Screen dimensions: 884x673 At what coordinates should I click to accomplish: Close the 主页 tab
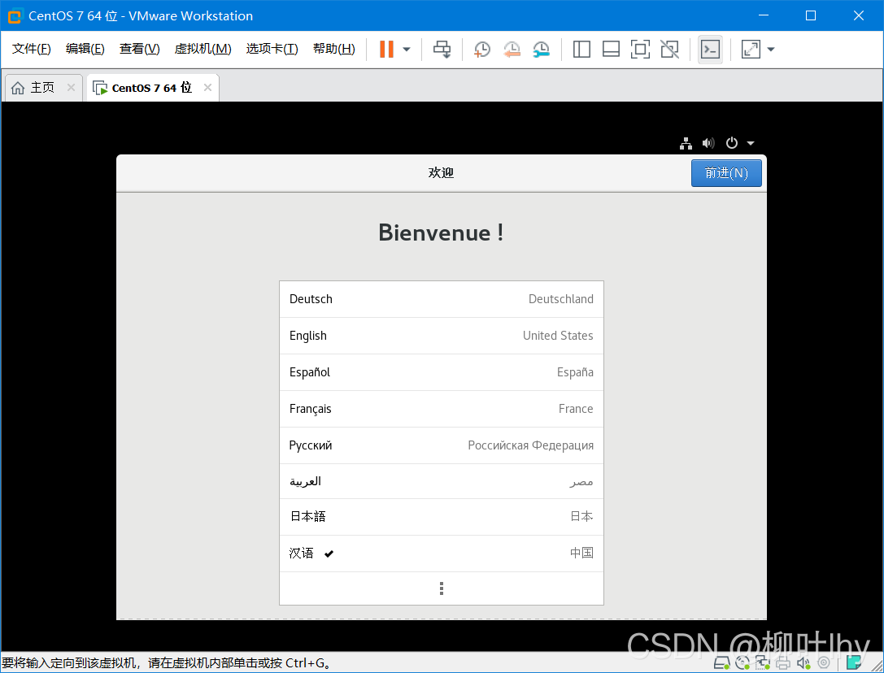click(71, 87)
